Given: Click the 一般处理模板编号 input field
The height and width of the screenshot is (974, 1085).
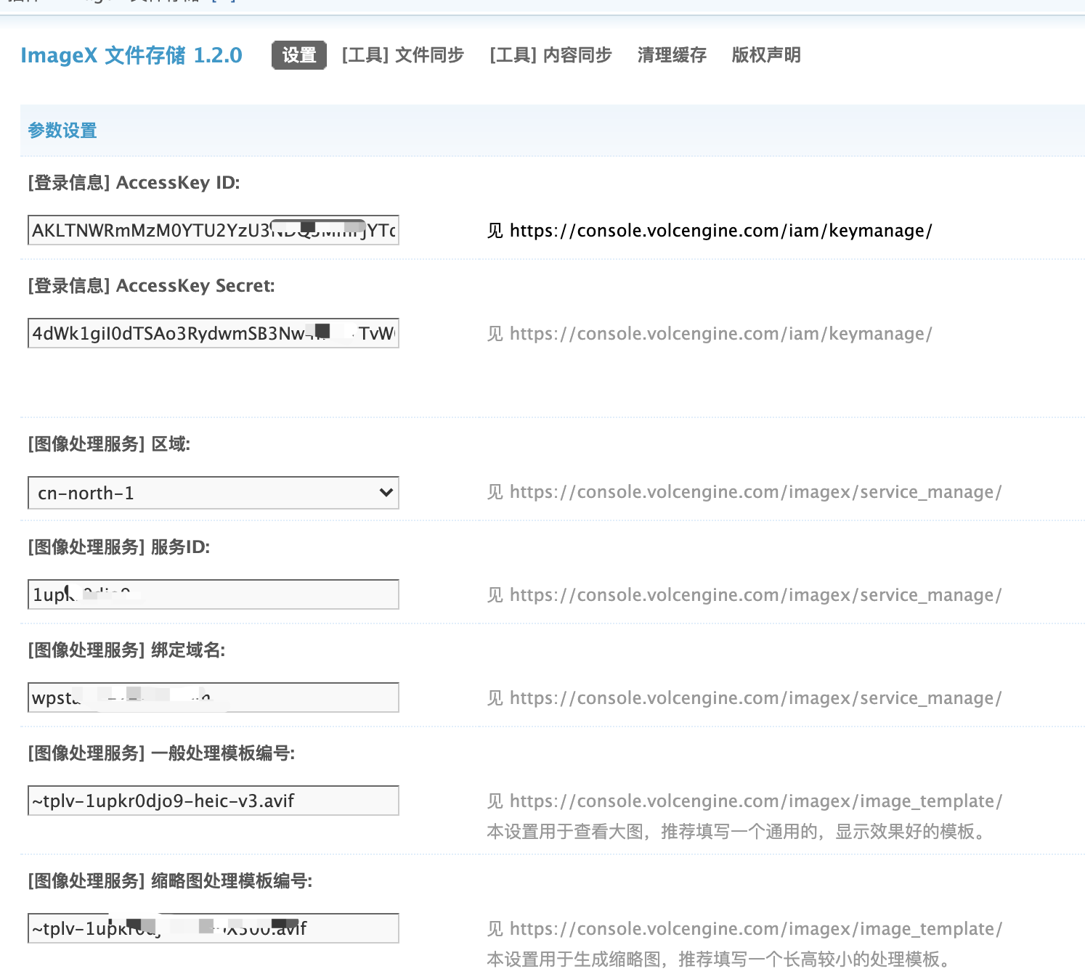Looking at the screenshot, I should pyautogui.click(x=214, y=801).
